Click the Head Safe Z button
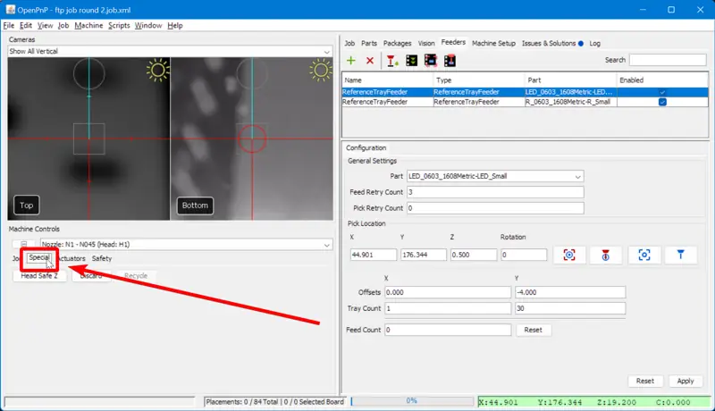715x411 pixels. 39,275
